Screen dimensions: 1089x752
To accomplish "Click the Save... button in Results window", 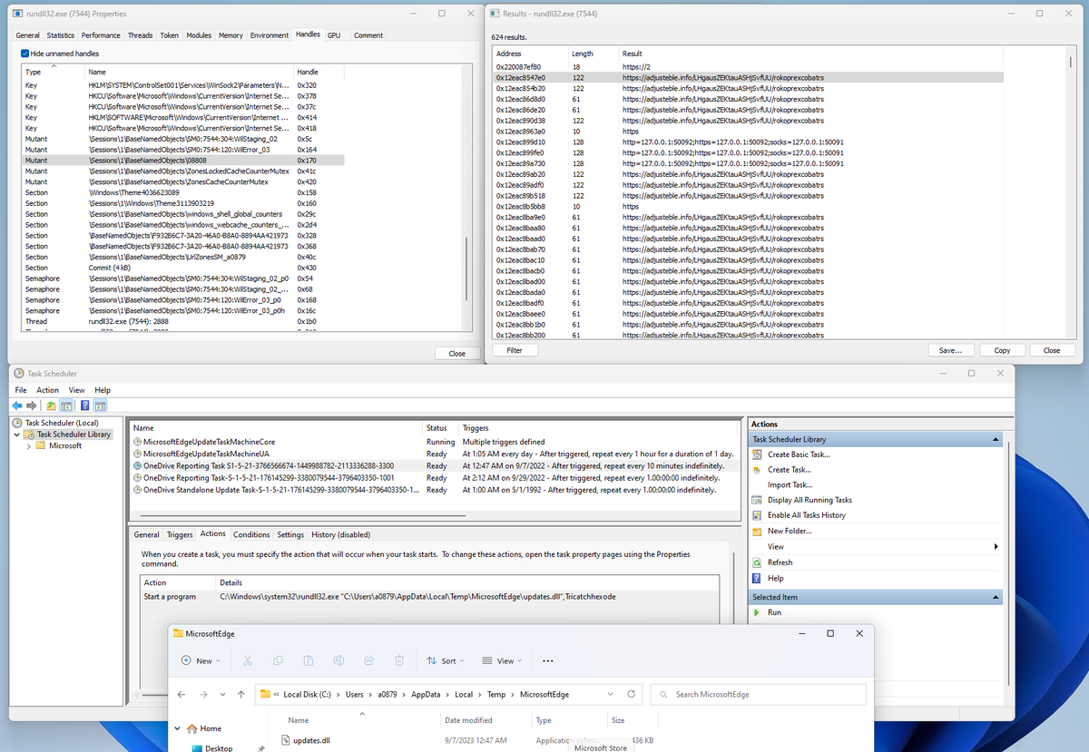I will 950,350.
